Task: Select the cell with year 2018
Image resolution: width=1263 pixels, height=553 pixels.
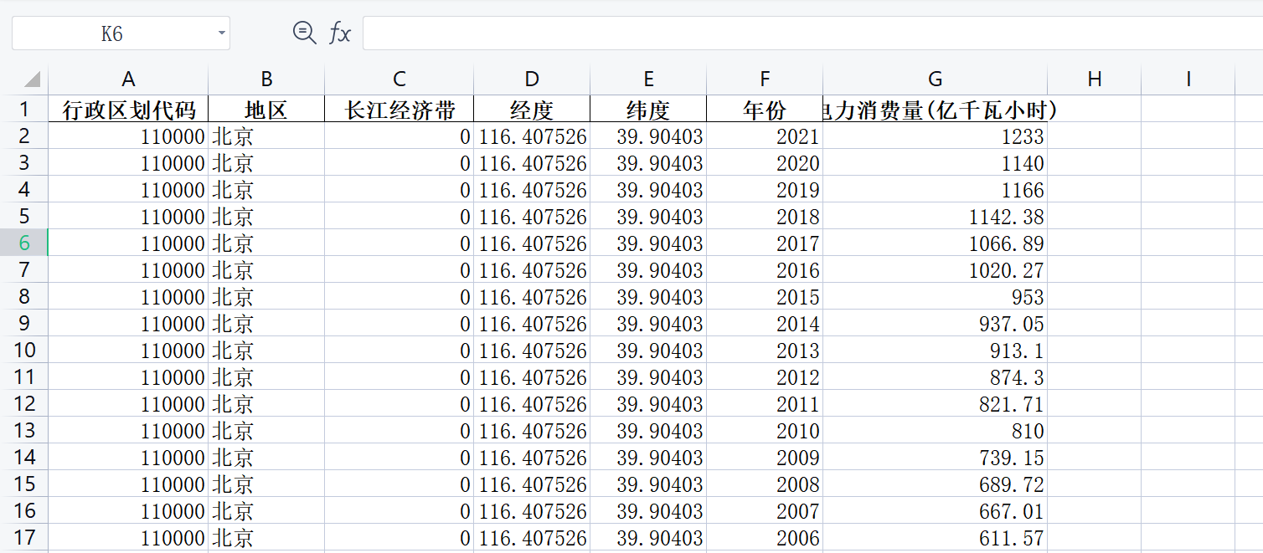Action: click(765, 217)
